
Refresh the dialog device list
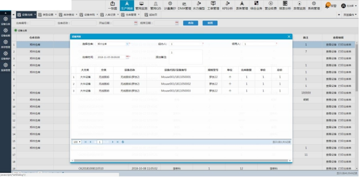tap(123, 142)
